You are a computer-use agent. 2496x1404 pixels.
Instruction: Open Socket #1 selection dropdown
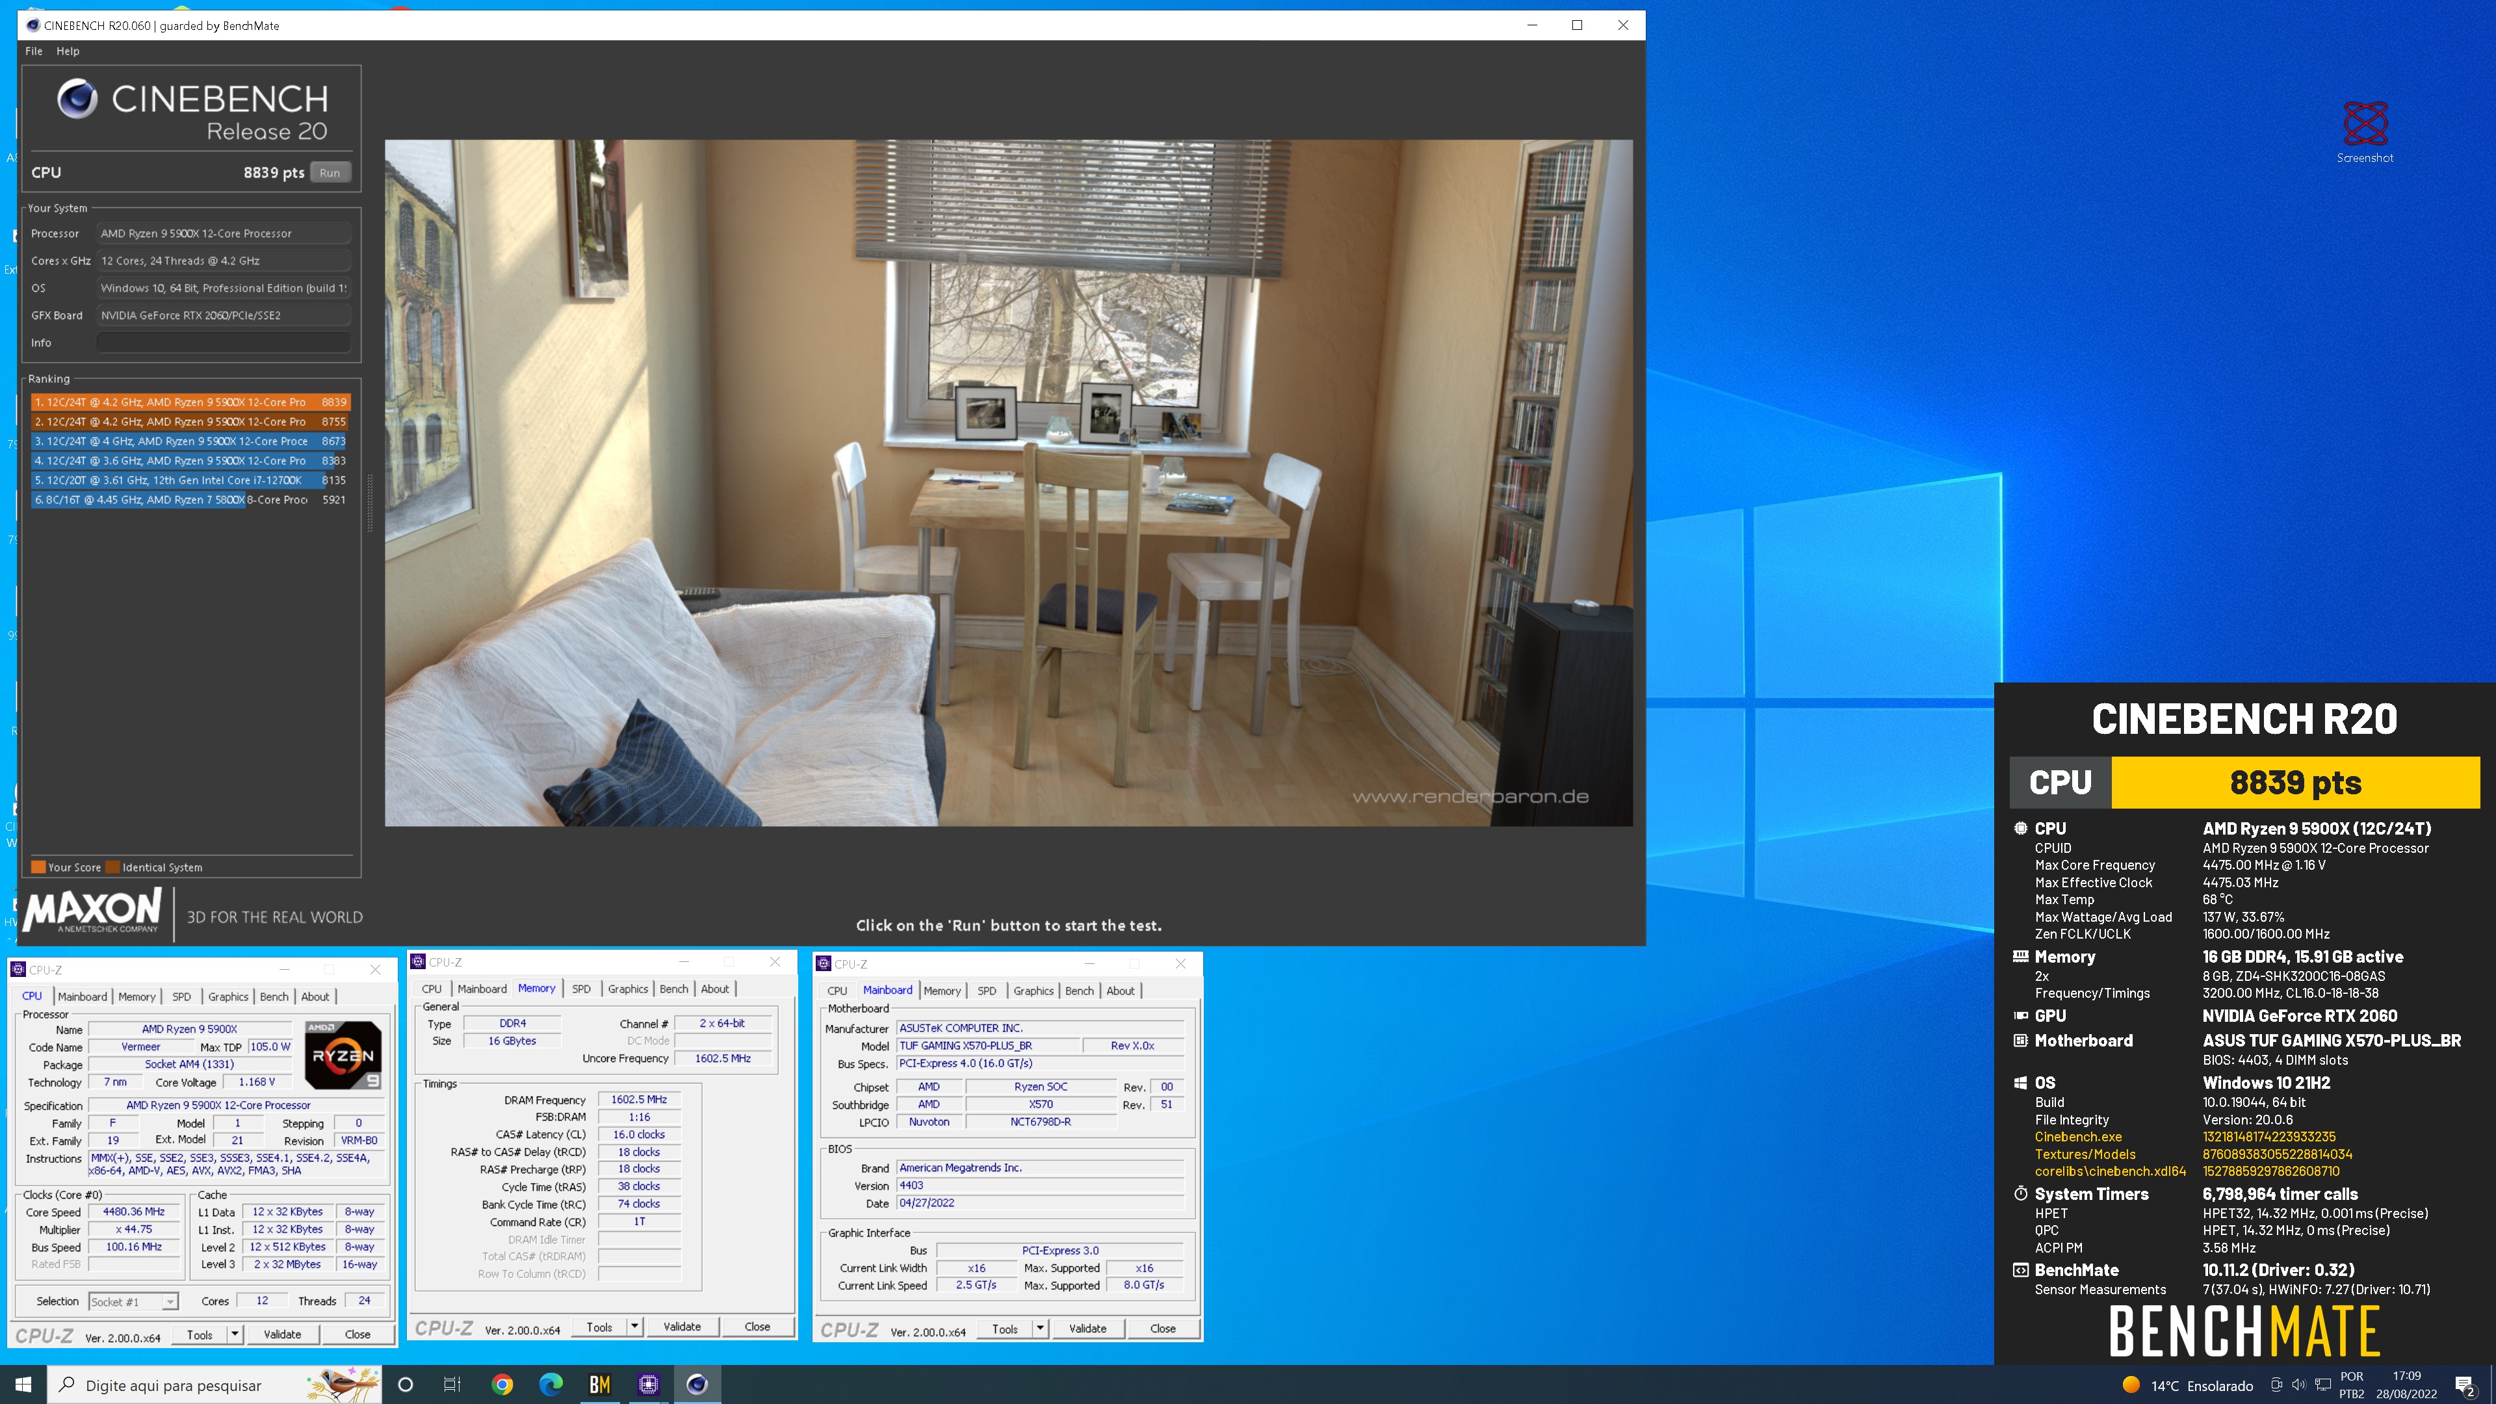coord(134,1301)
